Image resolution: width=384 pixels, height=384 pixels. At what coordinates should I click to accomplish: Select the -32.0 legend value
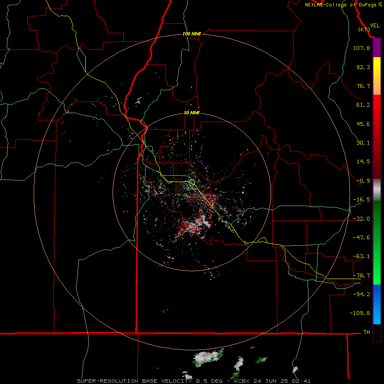click(361, 218)
